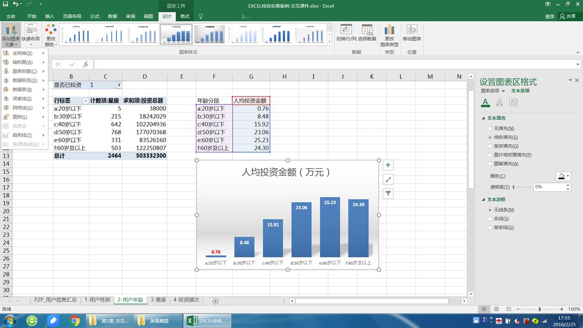
Task: Switch to the 格式 ribbon tab
Action: [x=185, y=16]
